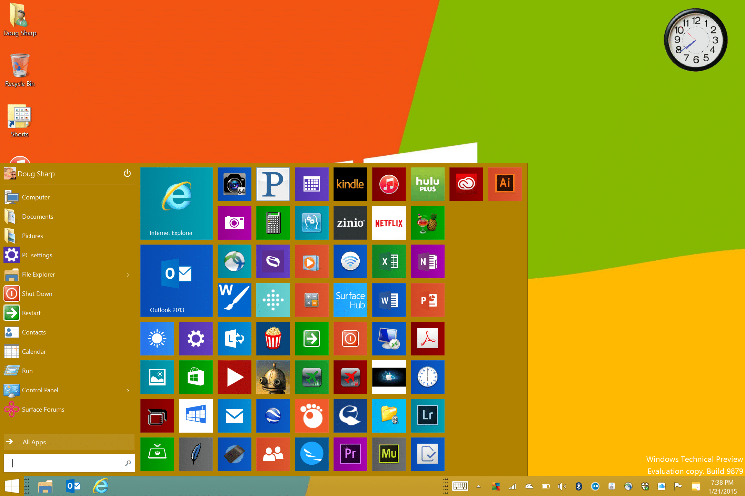Show hidden tray icons arrow
Screen dimensions: 745x496
478,486
